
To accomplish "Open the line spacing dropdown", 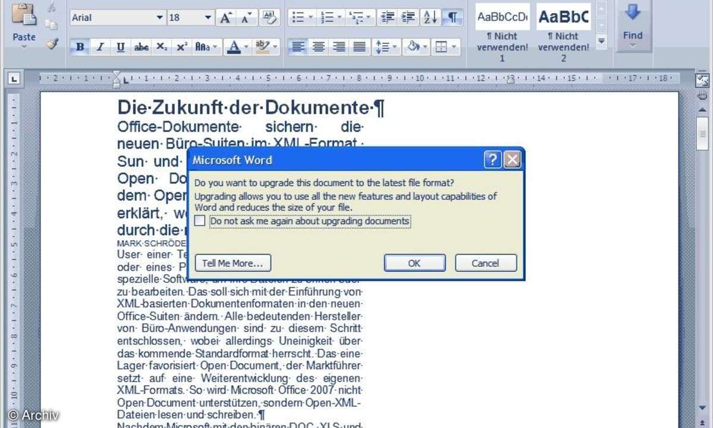I will [395, 47].
